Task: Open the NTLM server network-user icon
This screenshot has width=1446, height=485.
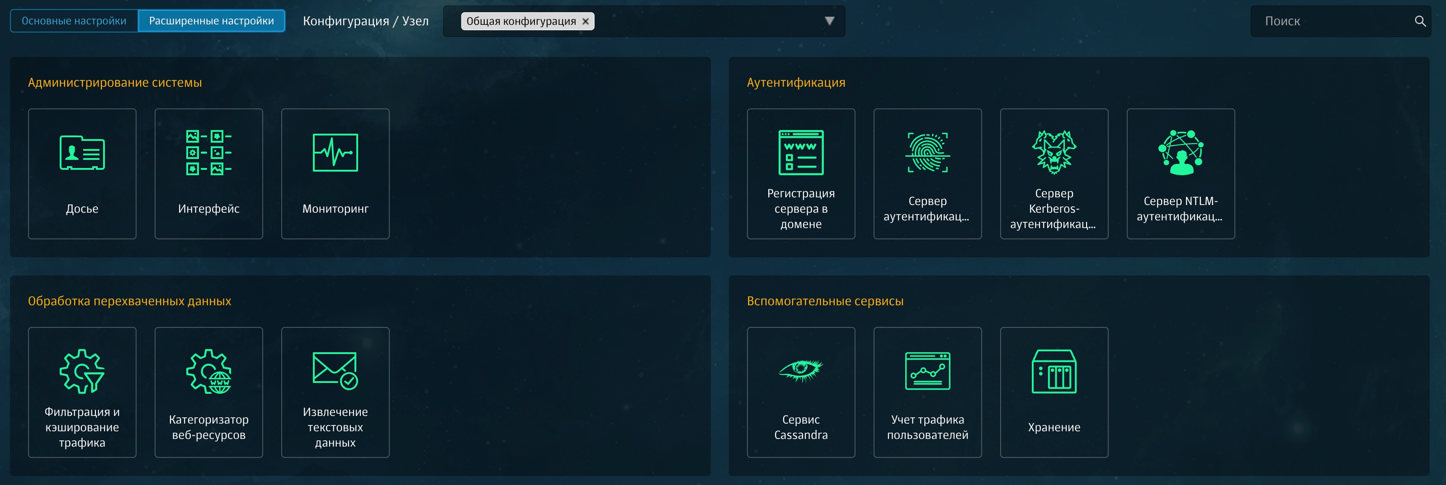Action: pyautogui.click(x=1181, y=153)
